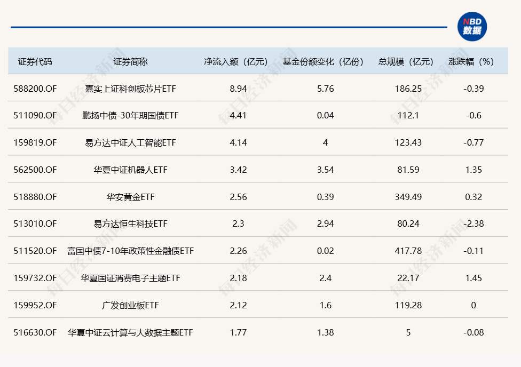Open 嘉实上证科创板芯片ETF fund name
Screen dimensions: 521x367
tap(130, 89)
